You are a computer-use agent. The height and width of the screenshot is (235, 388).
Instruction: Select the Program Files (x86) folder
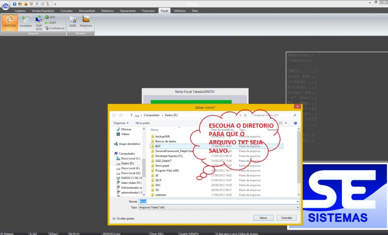166,170
